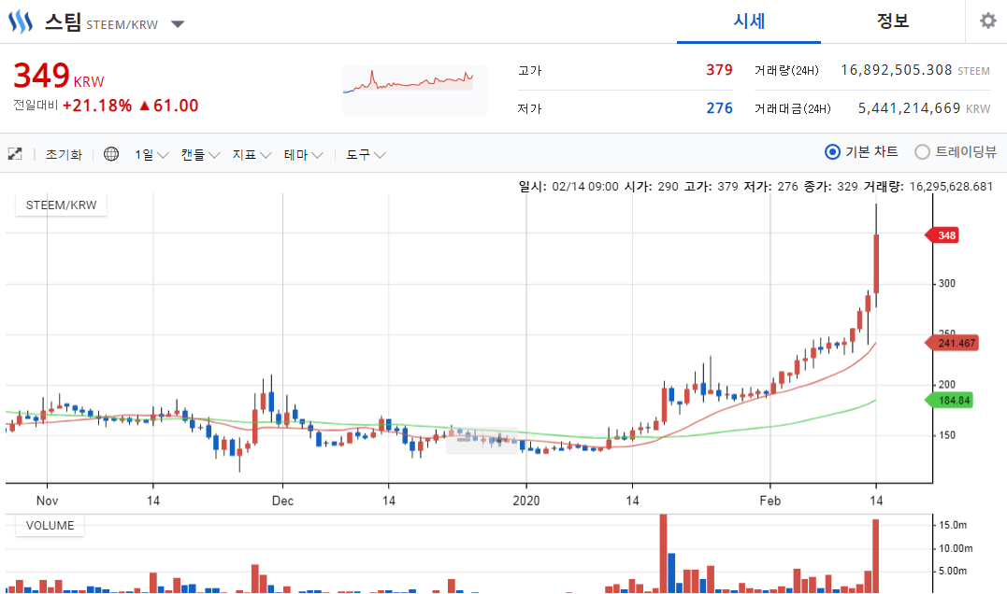Click the Dec date axis label
The image size is (1007, 594).
point(282,501)
